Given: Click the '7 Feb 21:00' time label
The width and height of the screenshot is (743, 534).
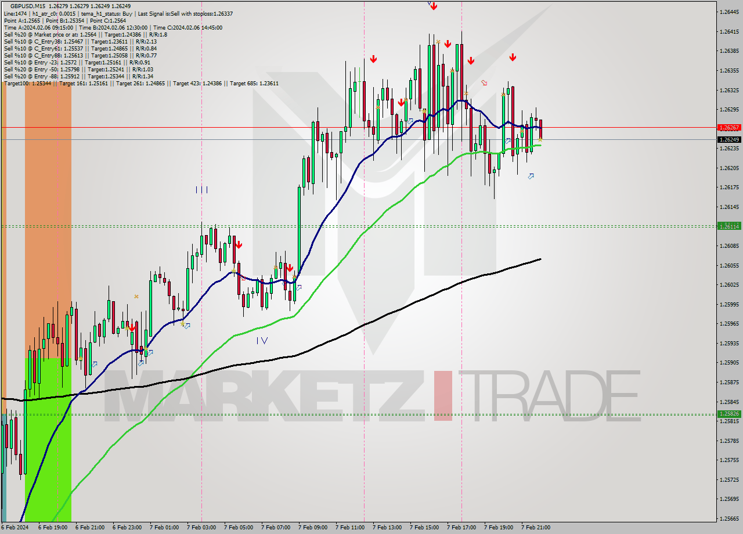Looking at the screenshot, I should 536,528.
